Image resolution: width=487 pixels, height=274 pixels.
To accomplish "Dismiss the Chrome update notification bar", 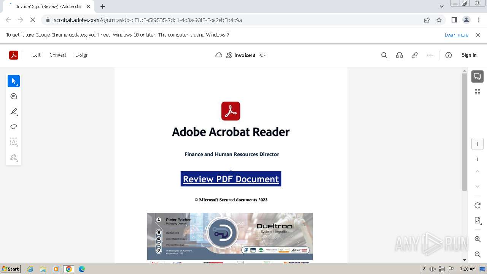I will (478, 35).
